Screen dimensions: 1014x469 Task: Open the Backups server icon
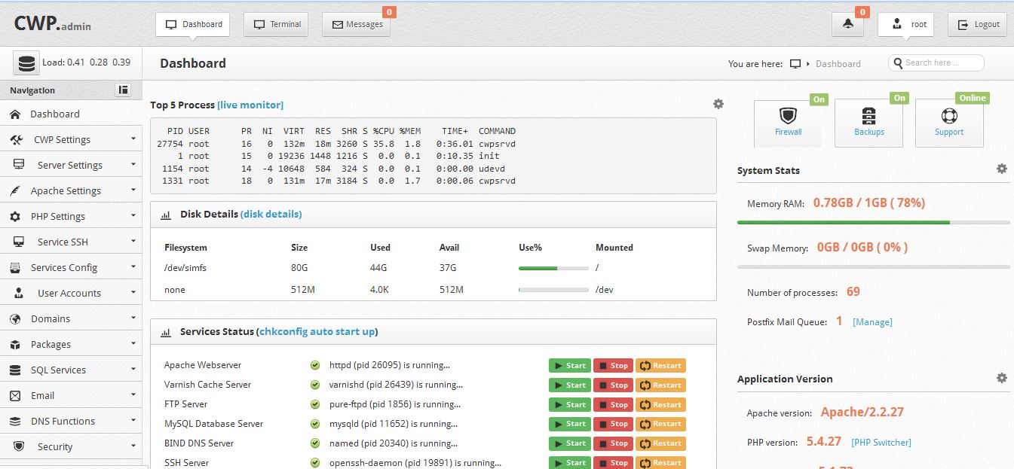click(x=868, y=117)
